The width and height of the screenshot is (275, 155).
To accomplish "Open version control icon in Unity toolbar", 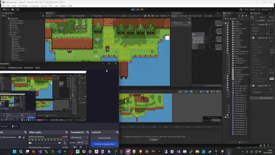I will 17,9.
